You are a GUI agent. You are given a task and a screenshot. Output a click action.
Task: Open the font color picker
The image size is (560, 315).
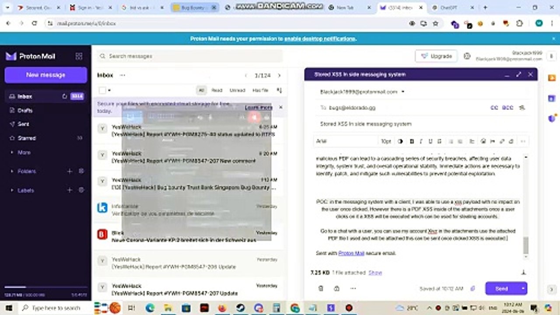(x=400, y=141)
